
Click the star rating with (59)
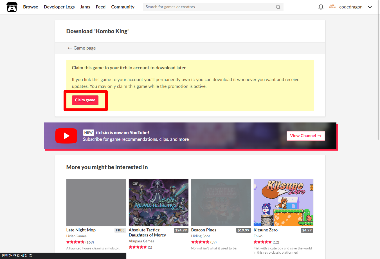coord(204,242)
